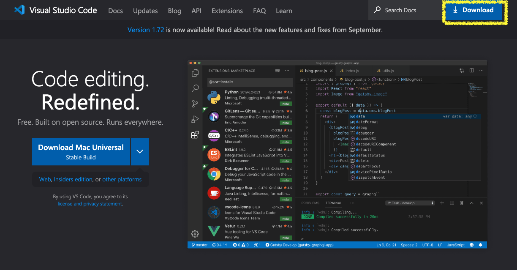
Task: Select the Search icon in activity bar
Action: pyautogui.click(x=195, y=88)
